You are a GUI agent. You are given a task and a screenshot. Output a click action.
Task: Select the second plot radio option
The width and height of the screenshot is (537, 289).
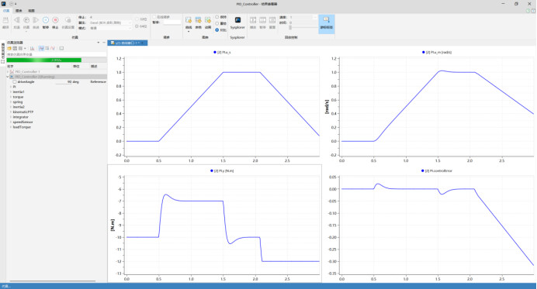217,23
